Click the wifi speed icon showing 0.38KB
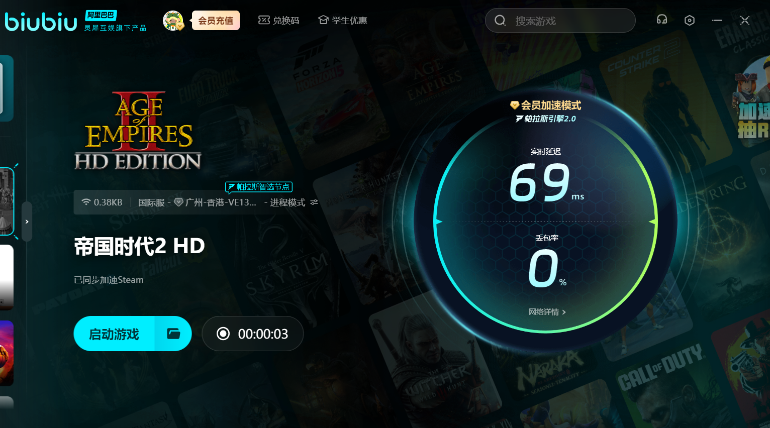The width and height of the screenshot is (770, 428). click(x=86, y=202)
